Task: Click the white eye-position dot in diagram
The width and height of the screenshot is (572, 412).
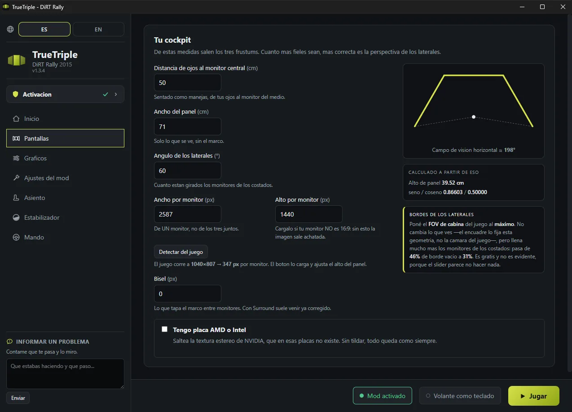Action: click(474, 117)
